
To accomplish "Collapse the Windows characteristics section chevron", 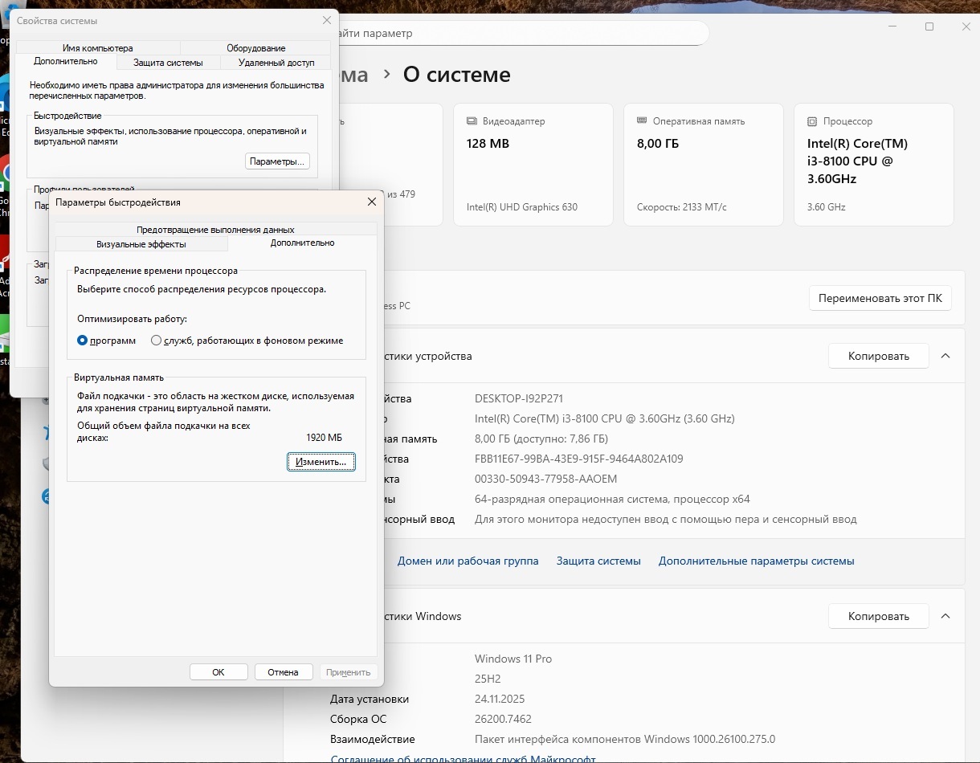I will pyautogui.click(x=945, y=616).
